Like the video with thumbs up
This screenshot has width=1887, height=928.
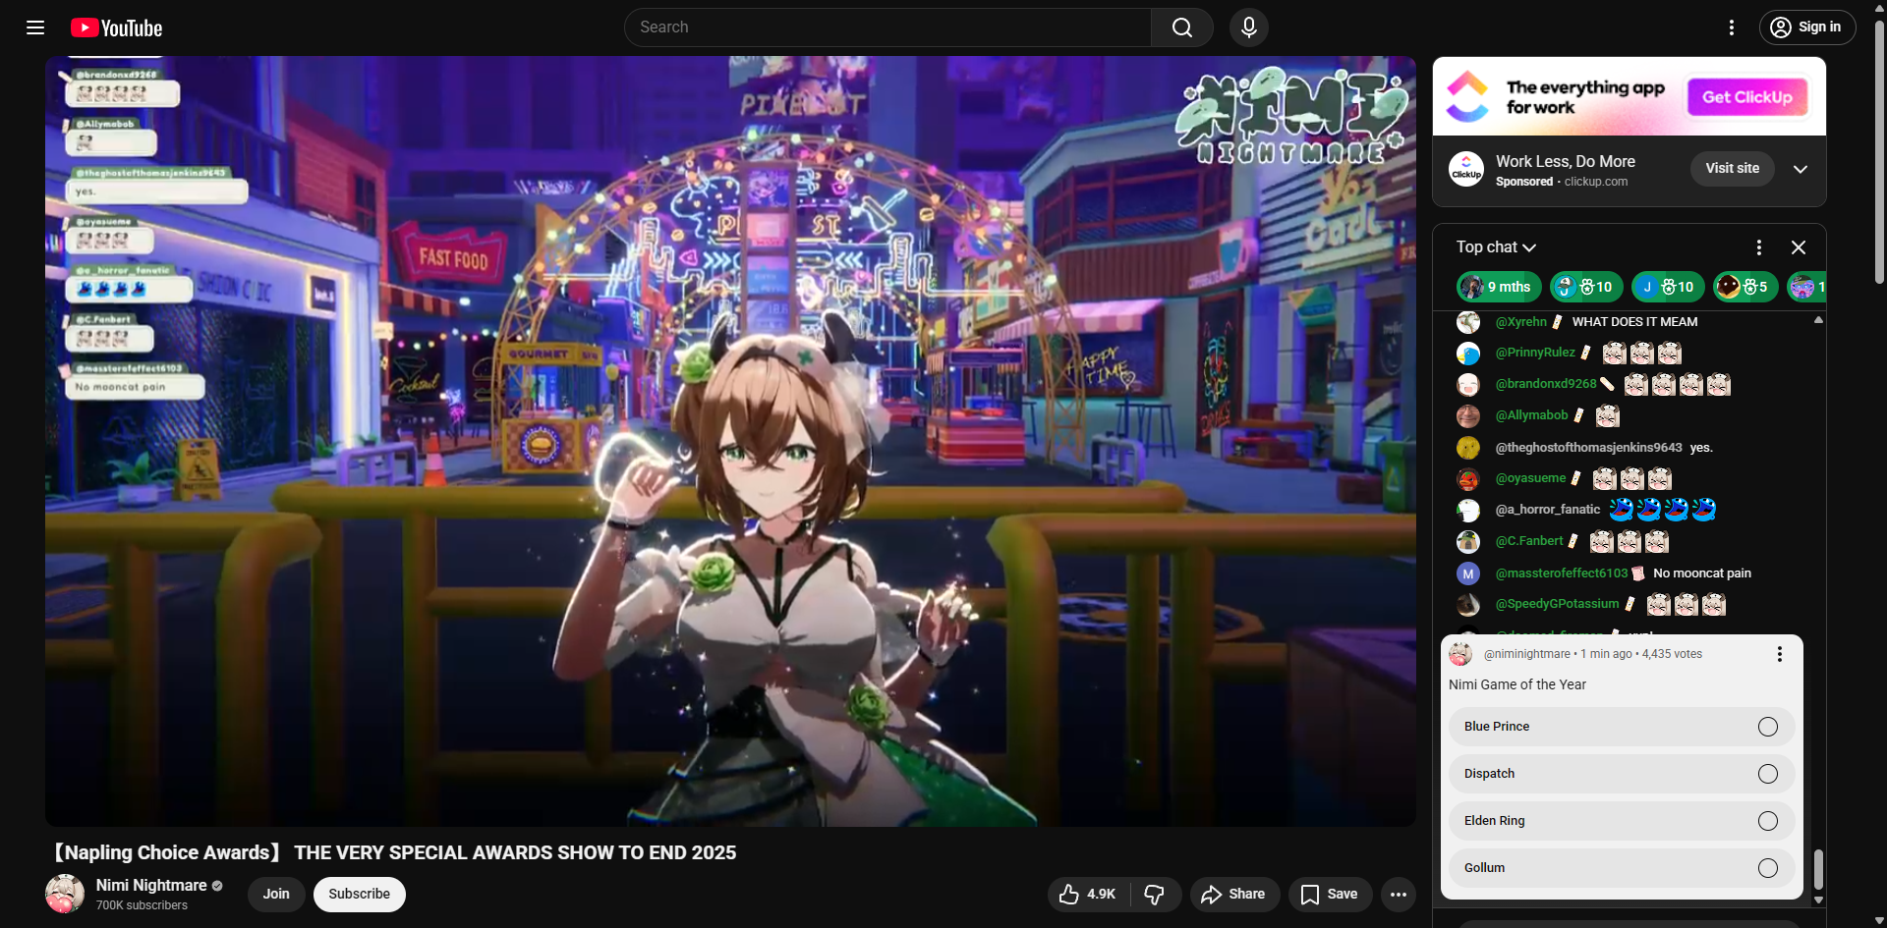pyautogui.click(x=1088, y=895)
